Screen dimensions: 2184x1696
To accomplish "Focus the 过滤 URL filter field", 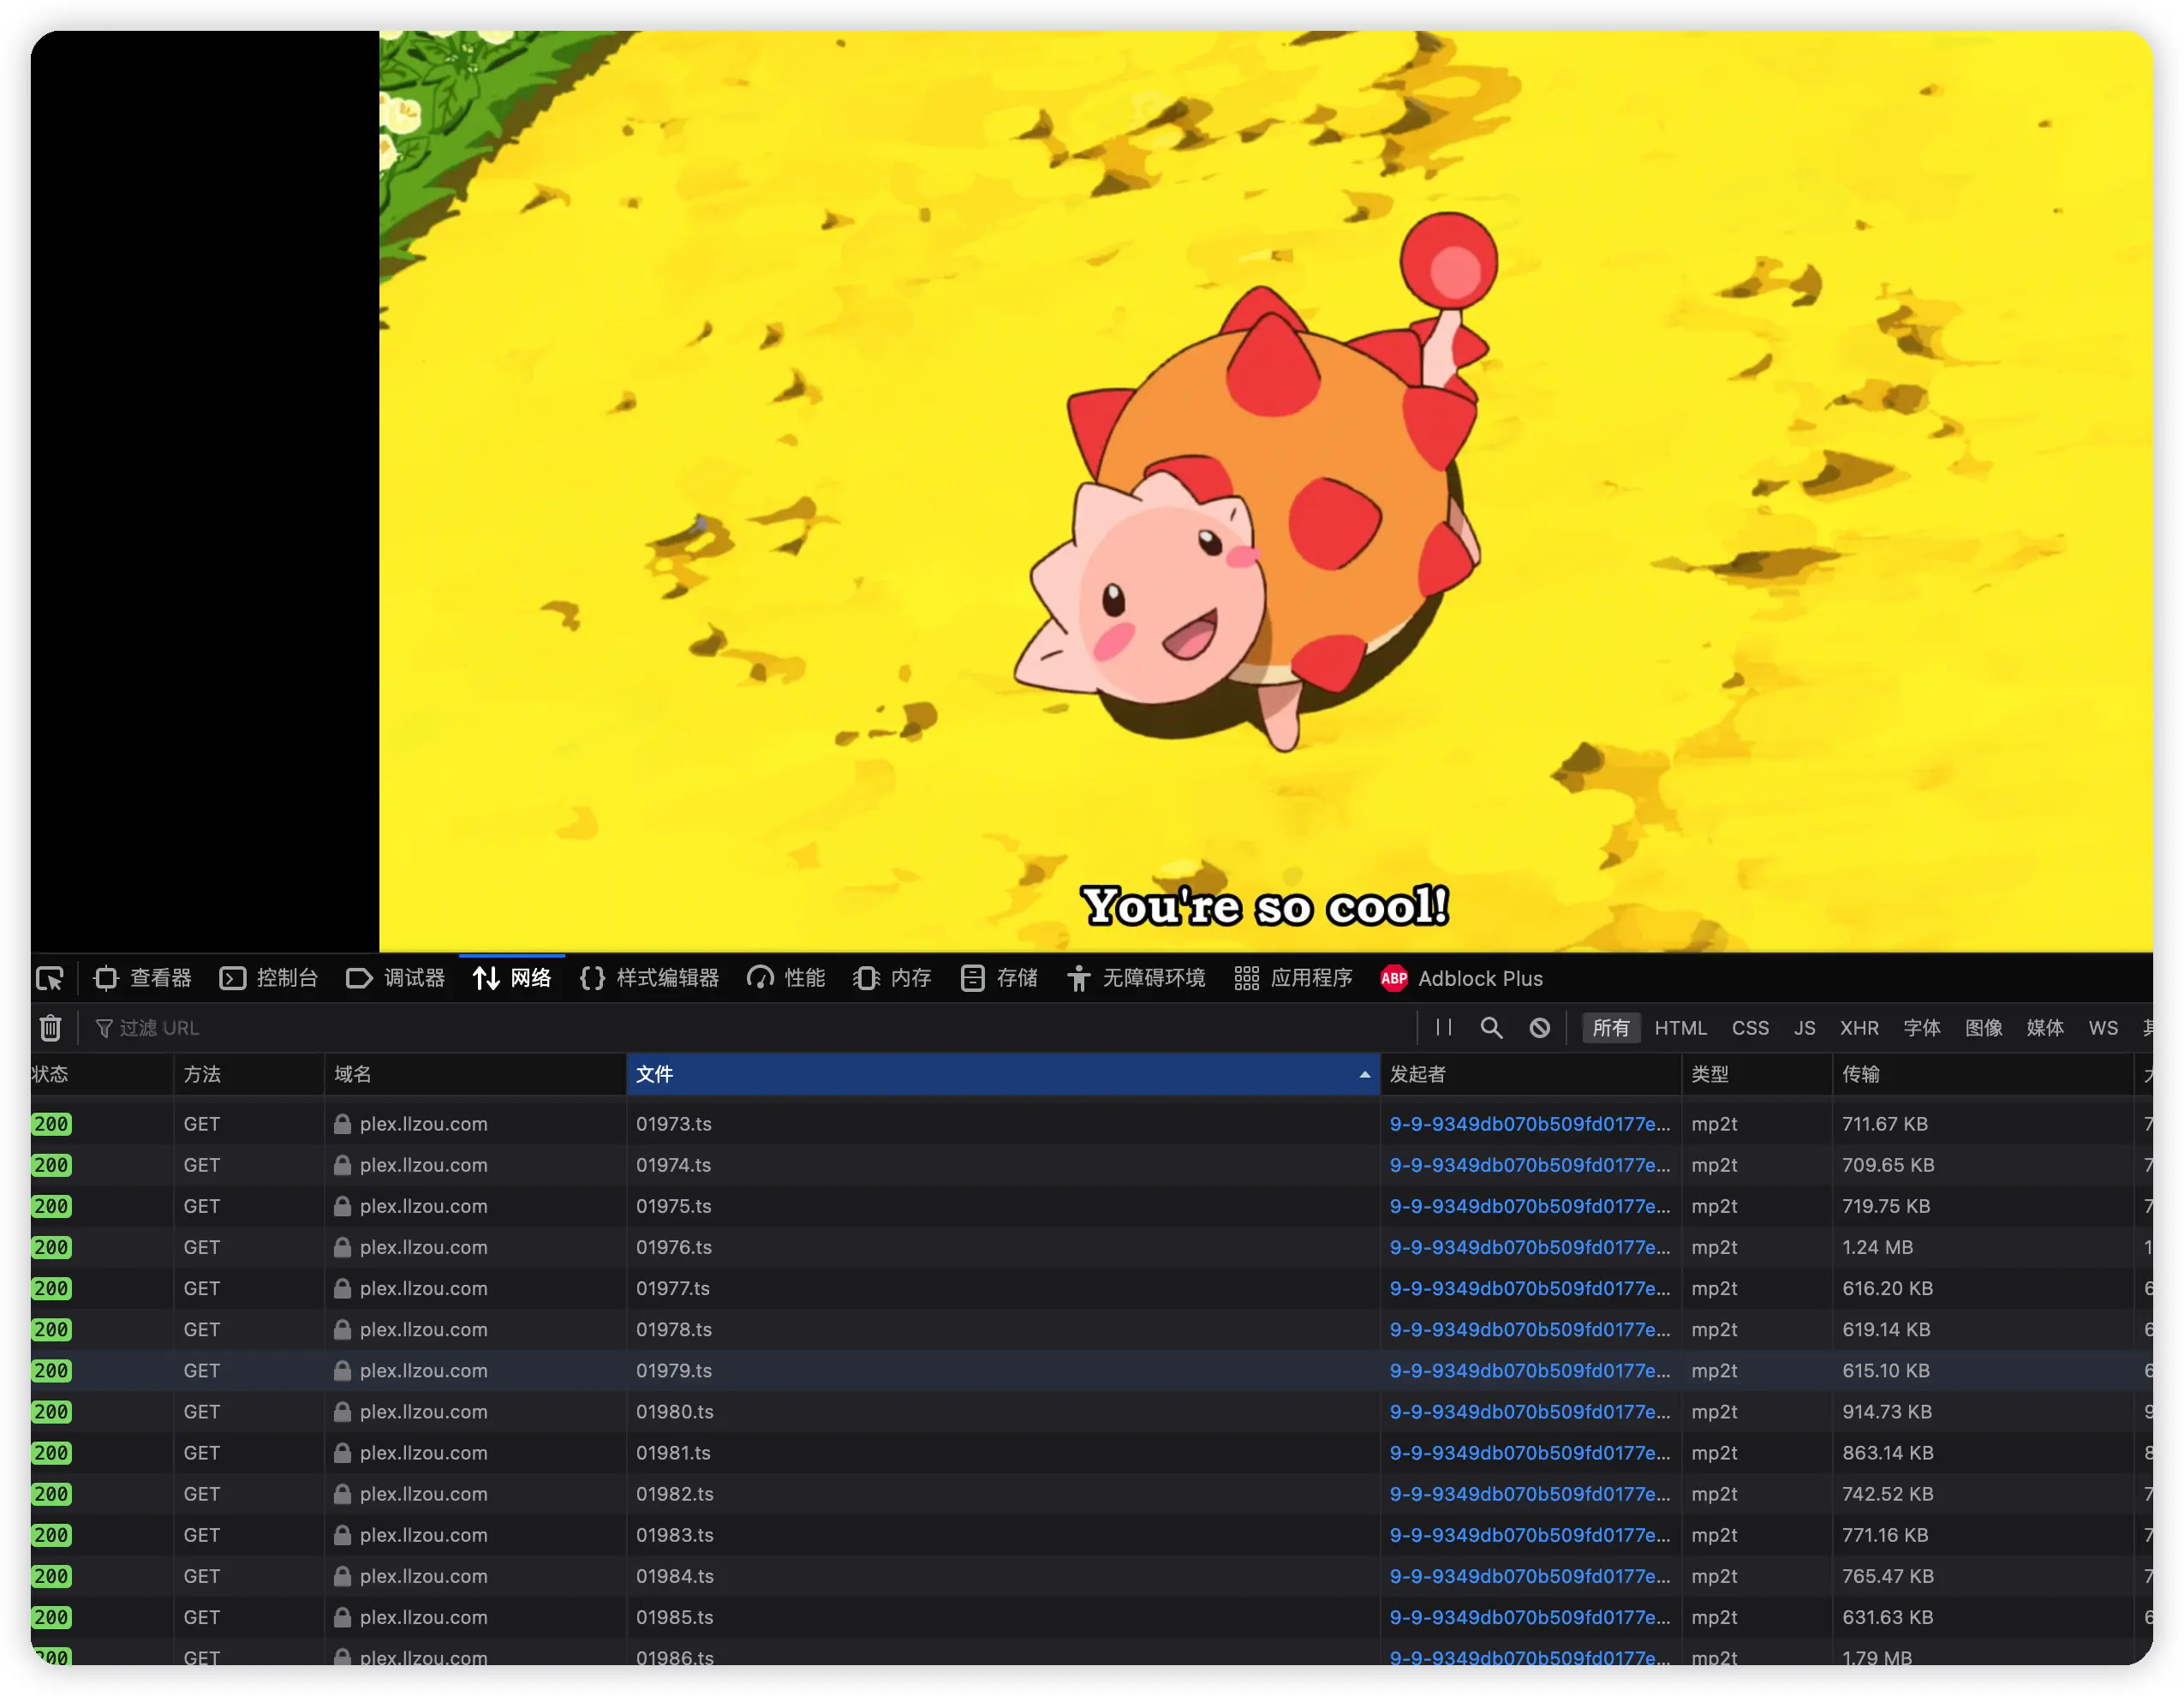I will coord(750,1028).
